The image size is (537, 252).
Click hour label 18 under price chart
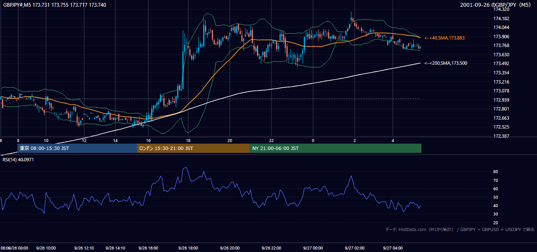pos(188,140)
